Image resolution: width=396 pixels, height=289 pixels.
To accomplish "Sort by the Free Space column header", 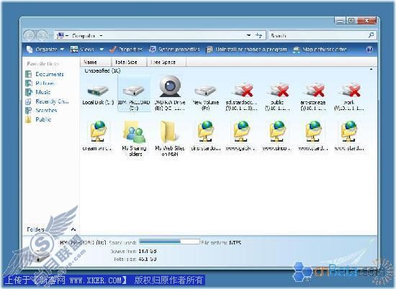I will pyautogui.click(x=166, y=62).
